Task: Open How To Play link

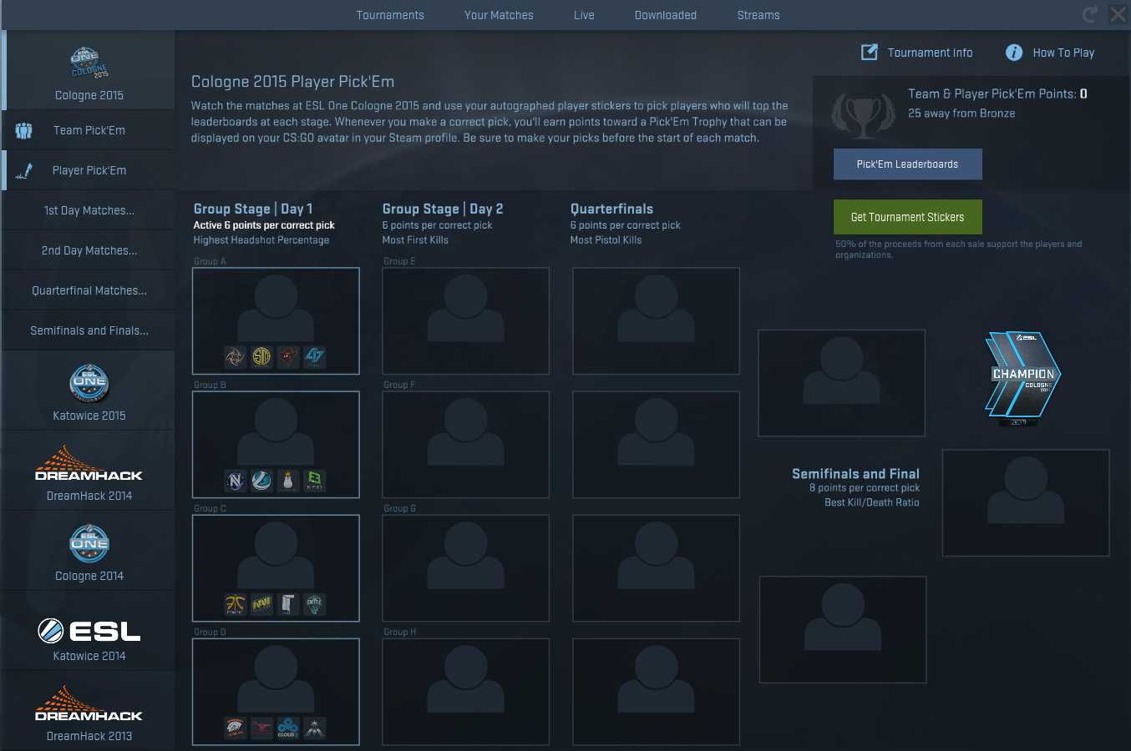Action: (1063, 53)
